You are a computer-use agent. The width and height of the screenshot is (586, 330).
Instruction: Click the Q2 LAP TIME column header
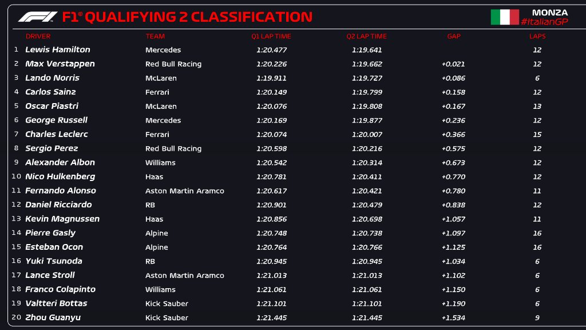(367, 36)
